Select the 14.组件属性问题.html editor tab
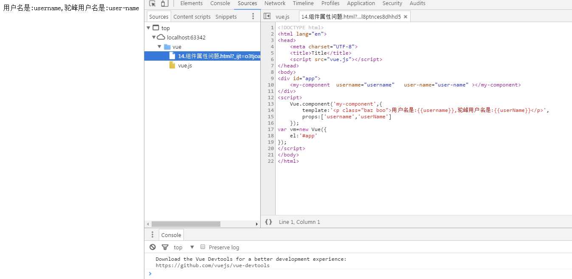Image resolution: width=572 pixels, height=279 pixels. pos(351,17)
